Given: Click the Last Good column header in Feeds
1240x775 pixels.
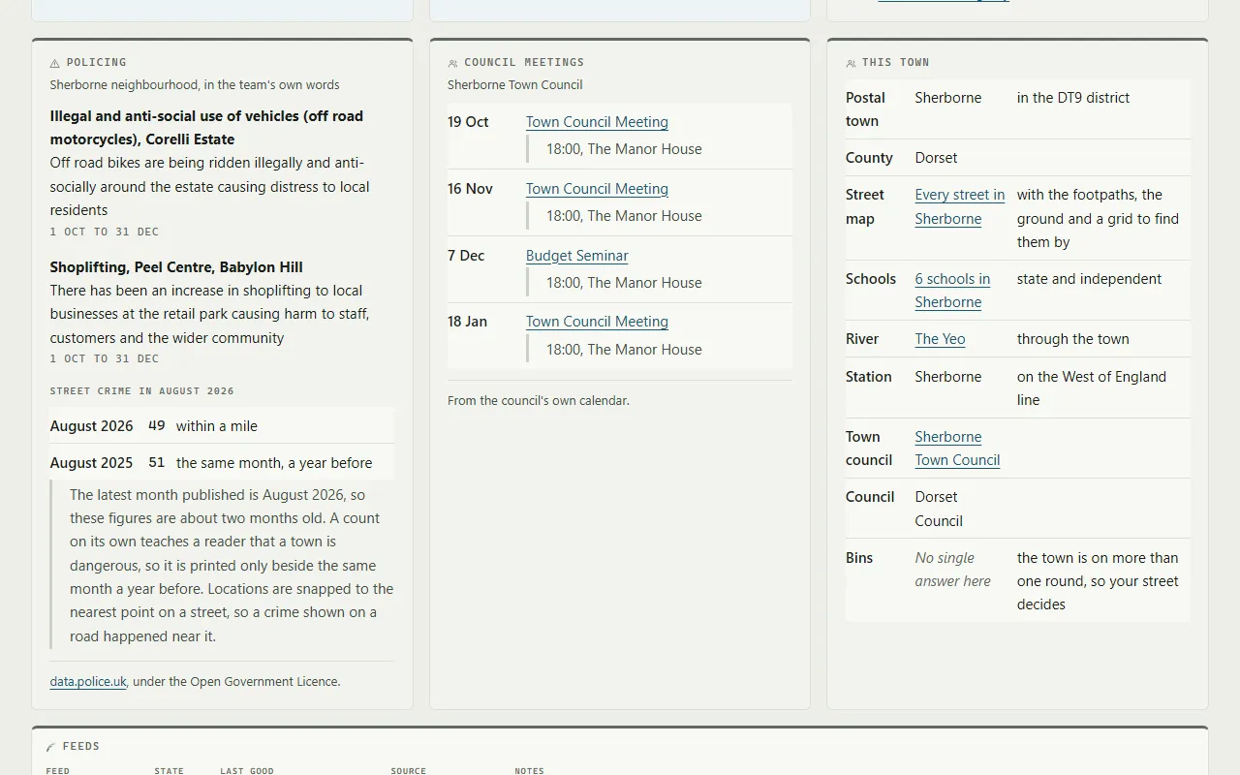Looking at the screenshot, I should [x=247, y=771].
